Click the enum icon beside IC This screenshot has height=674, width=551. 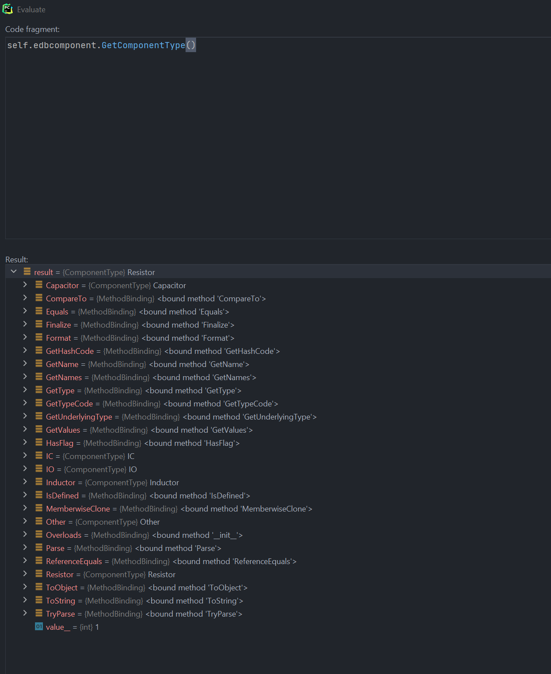[x=39, y=455]
